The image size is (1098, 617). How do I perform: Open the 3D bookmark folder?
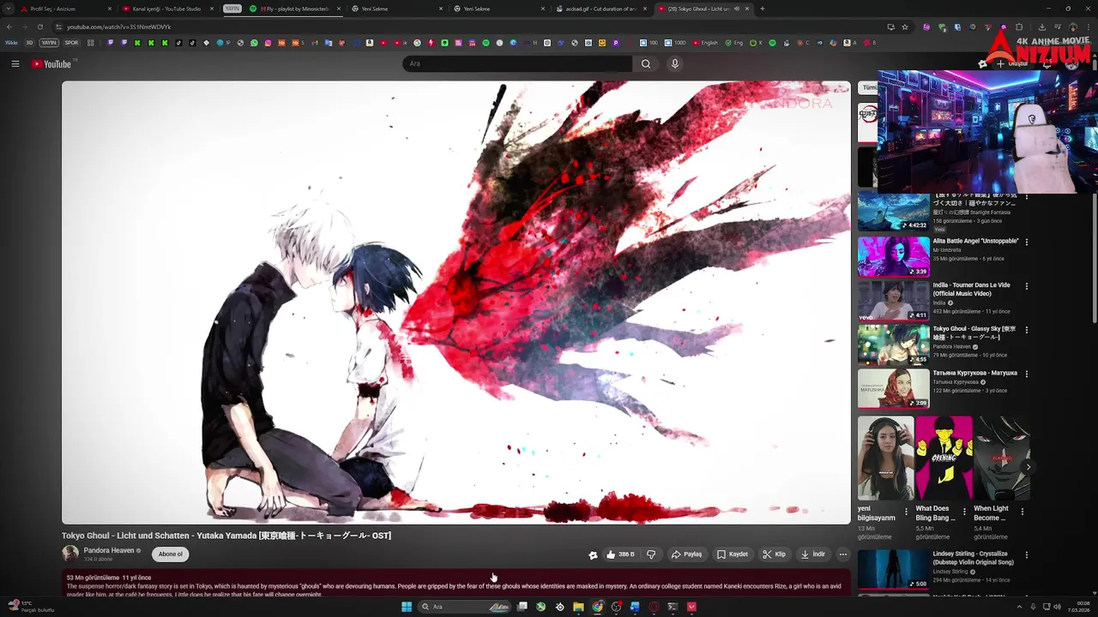pos(29,42)
